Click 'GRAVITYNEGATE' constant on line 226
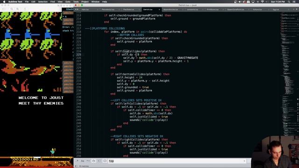The image size is (299, 168). (188, 58)
